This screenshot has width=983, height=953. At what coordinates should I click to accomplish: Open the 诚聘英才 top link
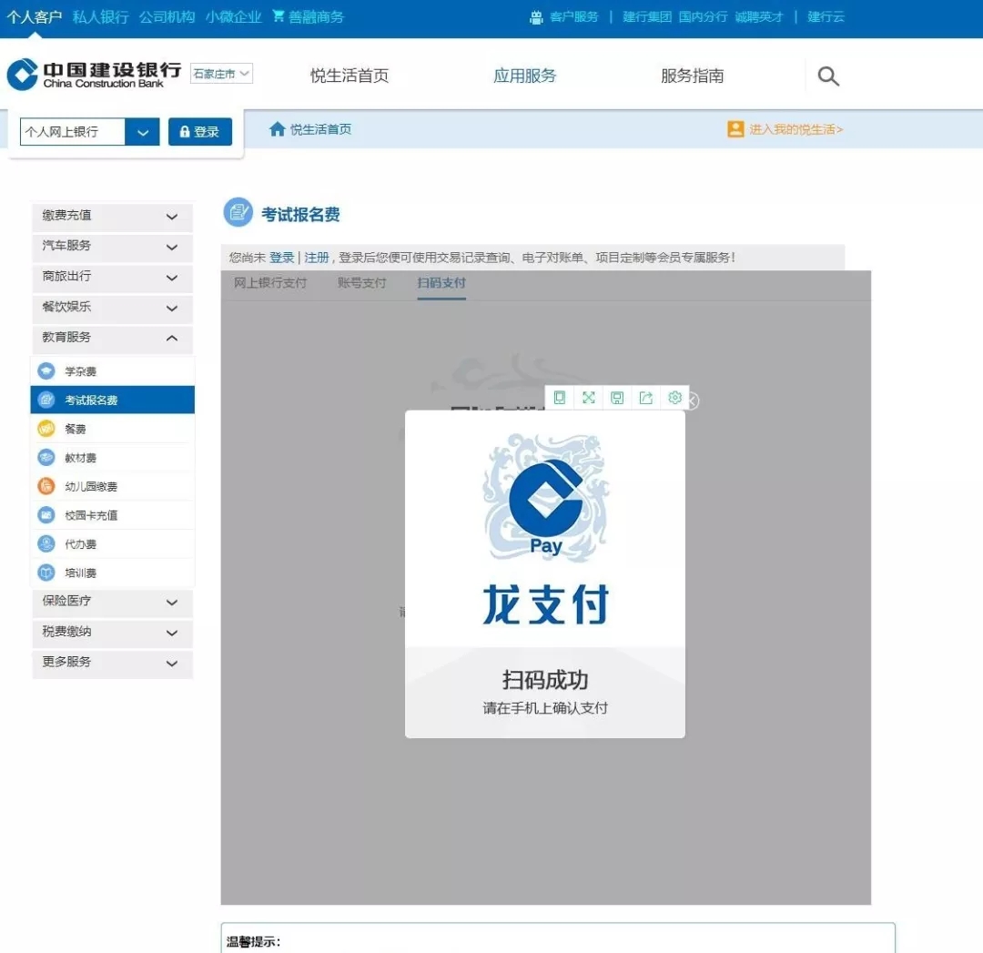pos(758,17)
